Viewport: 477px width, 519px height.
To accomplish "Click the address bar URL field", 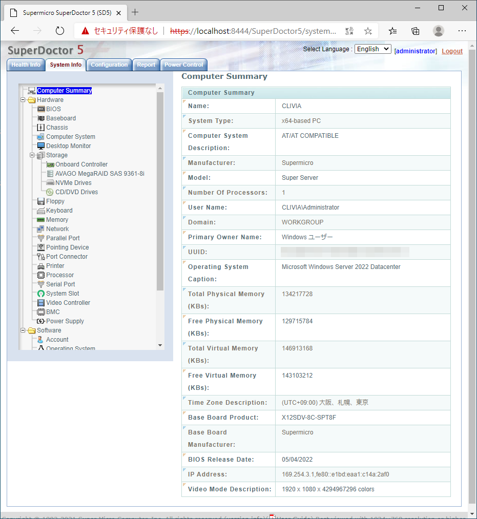I will pyautogui.click(x=253, y=31).
